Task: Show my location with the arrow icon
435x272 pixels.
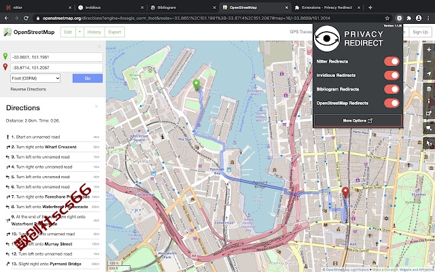Action: pos(429,73)
